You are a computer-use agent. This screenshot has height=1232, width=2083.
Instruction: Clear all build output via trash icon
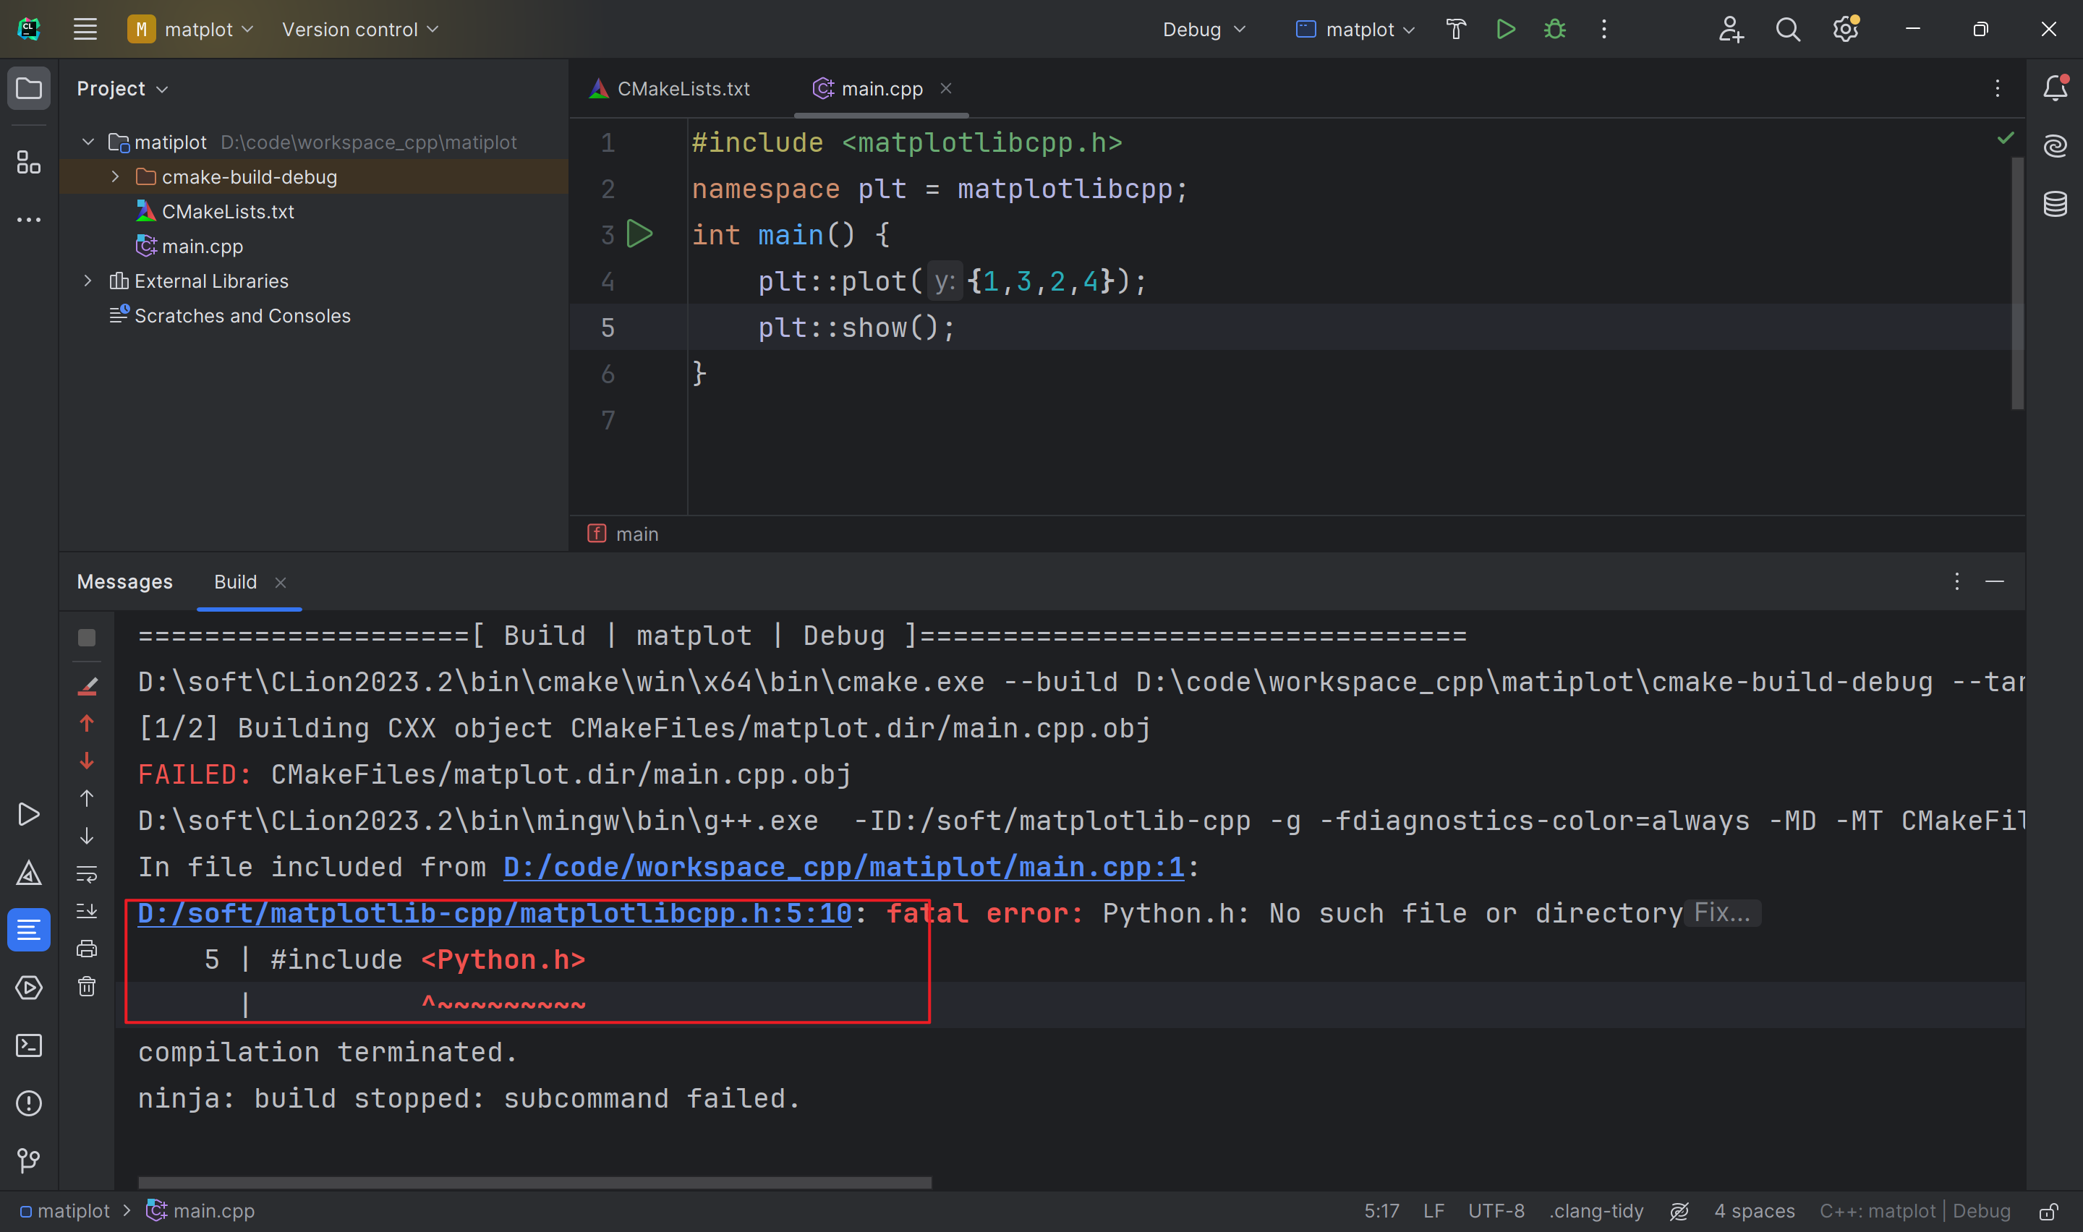pyautogui.click(x=86, y=986)
